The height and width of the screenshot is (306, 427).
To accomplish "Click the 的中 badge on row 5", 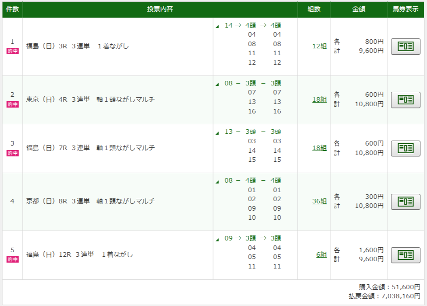I will [13, 259].
